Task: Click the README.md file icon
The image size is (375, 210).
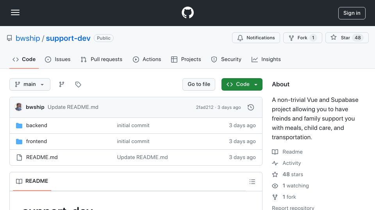Action: 19,157
